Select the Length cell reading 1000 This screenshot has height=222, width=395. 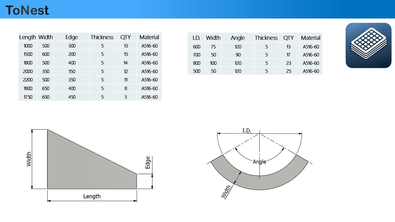point(27,46)
